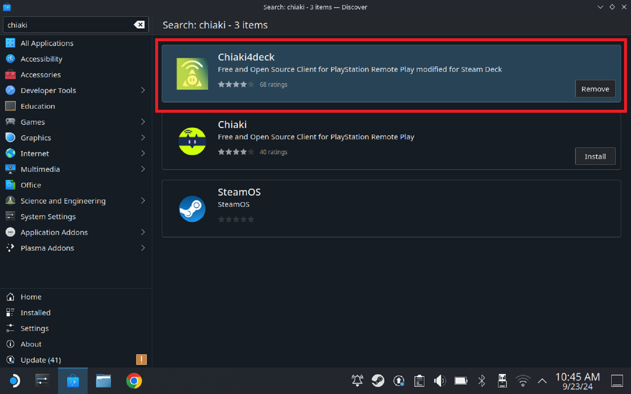This screenshot has width=631, height=394.
Task: Select the System Settings category
Action: pyautogui.click(x=76, y=217)
